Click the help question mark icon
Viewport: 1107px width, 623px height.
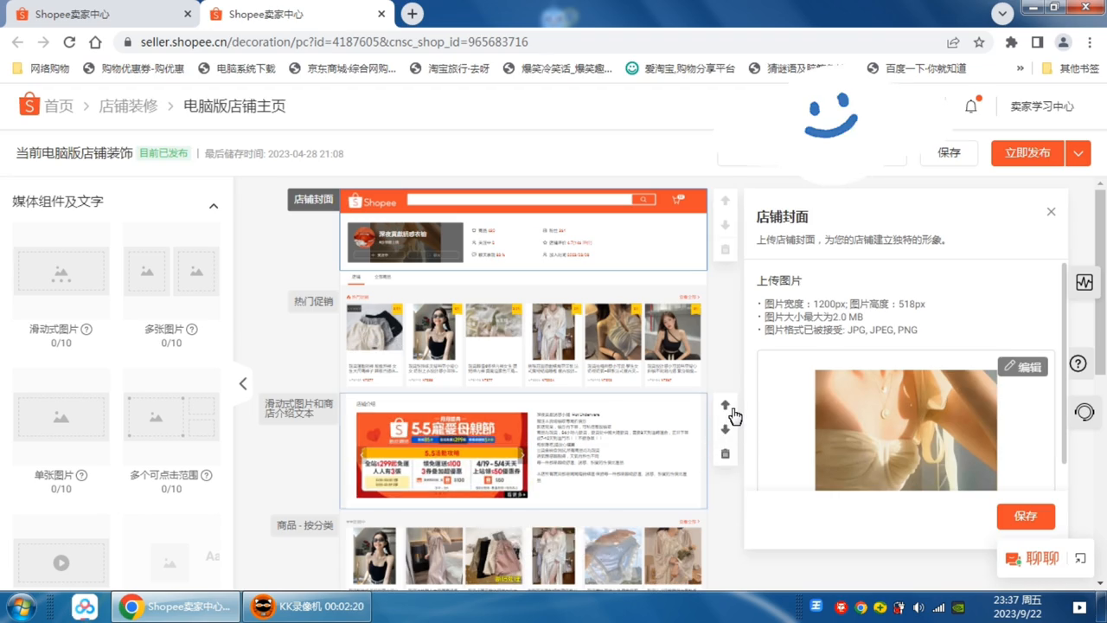pos(1078,363)
